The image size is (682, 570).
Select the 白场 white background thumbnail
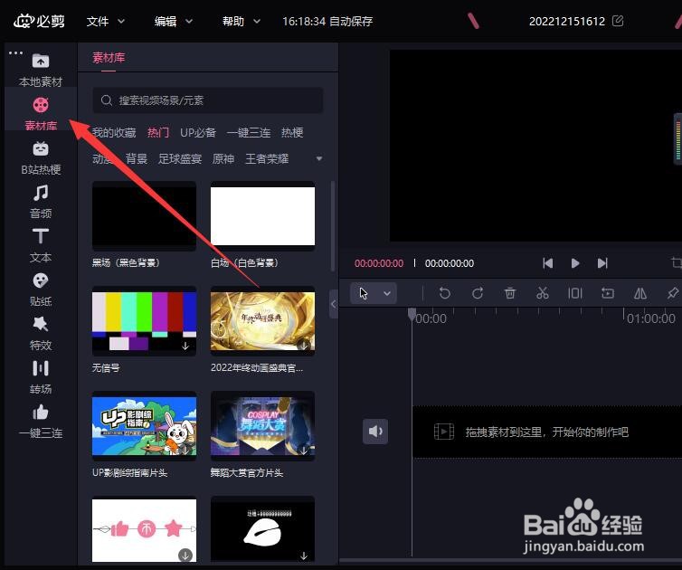[x=262, y=216]
